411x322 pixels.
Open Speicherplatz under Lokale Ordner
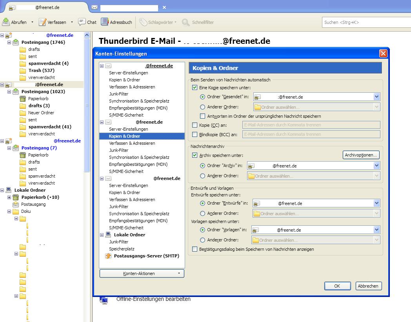pyautogui.click(x=122, y=249)
